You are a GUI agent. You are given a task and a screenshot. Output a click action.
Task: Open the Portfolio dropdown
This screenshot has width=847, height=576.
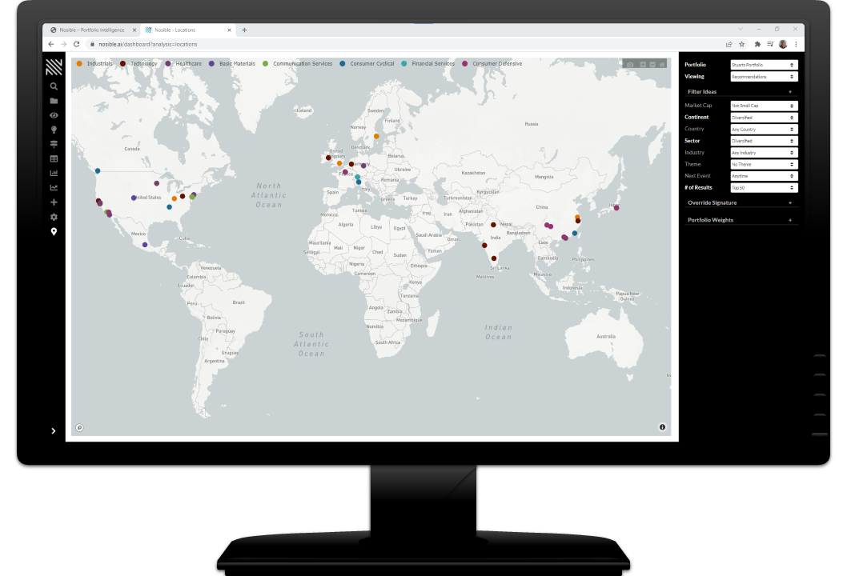pos(764,65)
